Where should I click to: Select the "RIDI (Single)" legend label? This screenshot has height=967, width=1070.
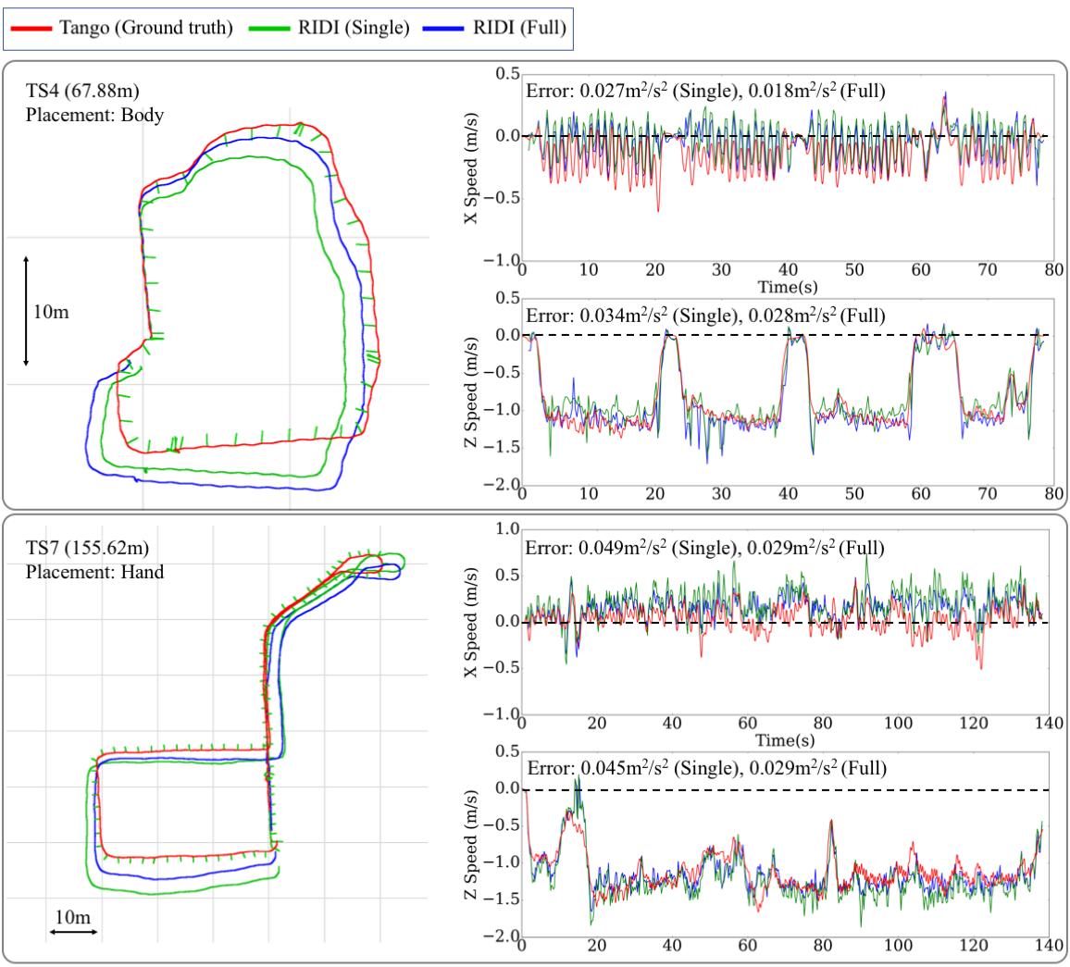tap(354, 28)
